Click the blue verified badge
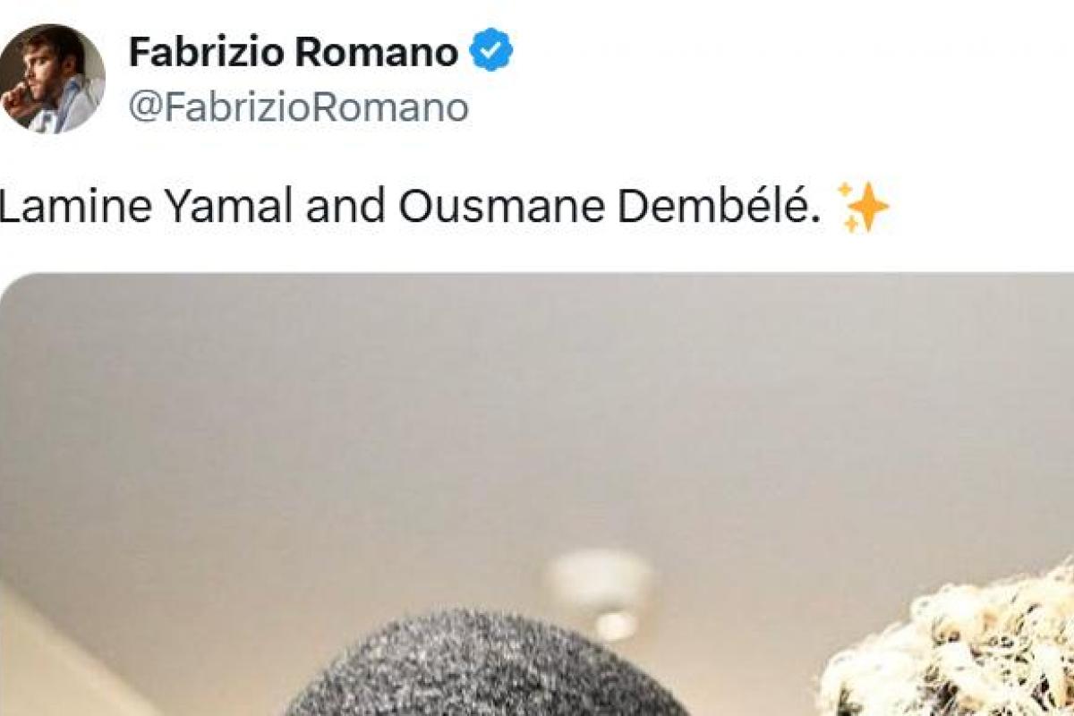 491,50
